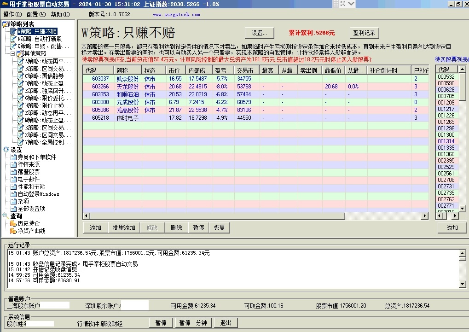Select the N策略 自动打新股 icon
The width and height of the screenshot is (469, 332).
pyautogui.click(x=13, y=39)
